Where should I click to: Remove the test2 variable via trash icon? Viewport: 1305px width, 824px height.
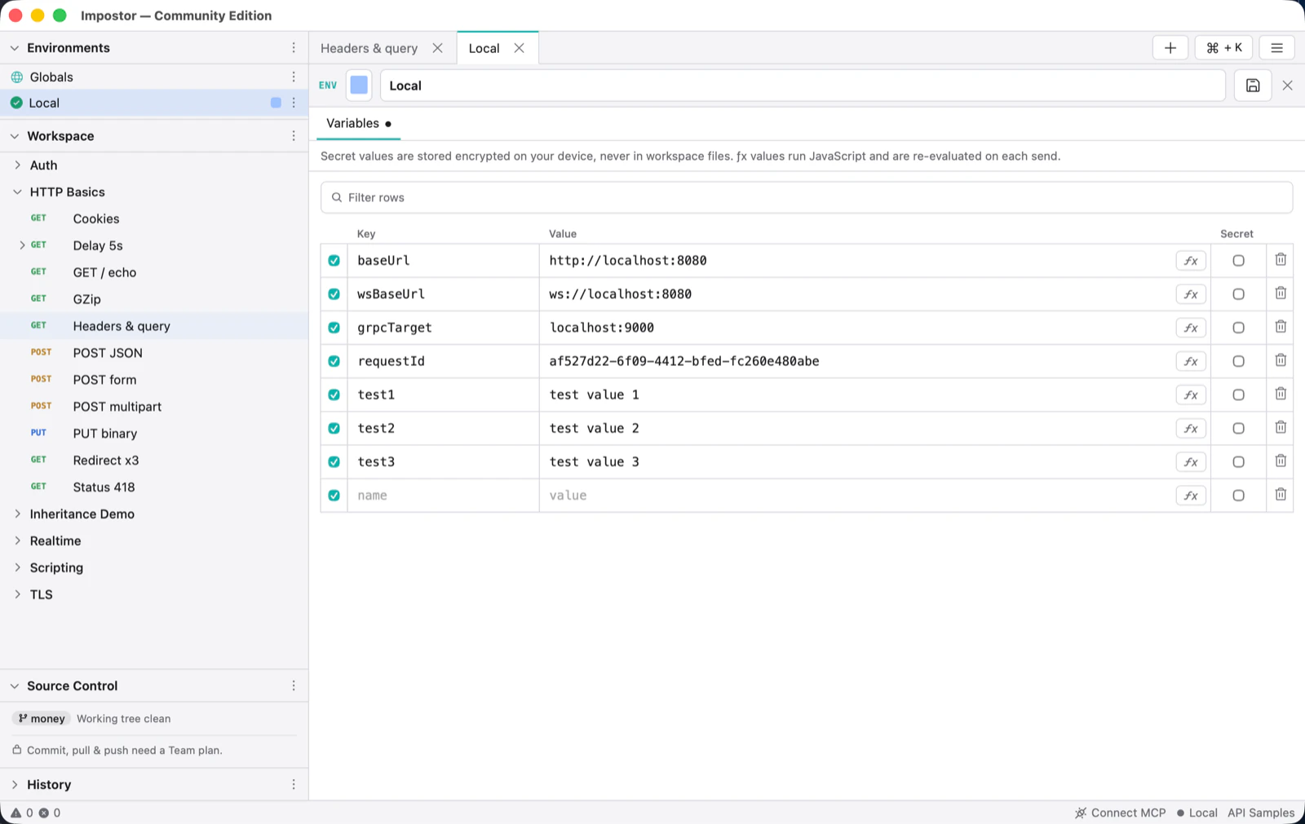coord(1281,427)
